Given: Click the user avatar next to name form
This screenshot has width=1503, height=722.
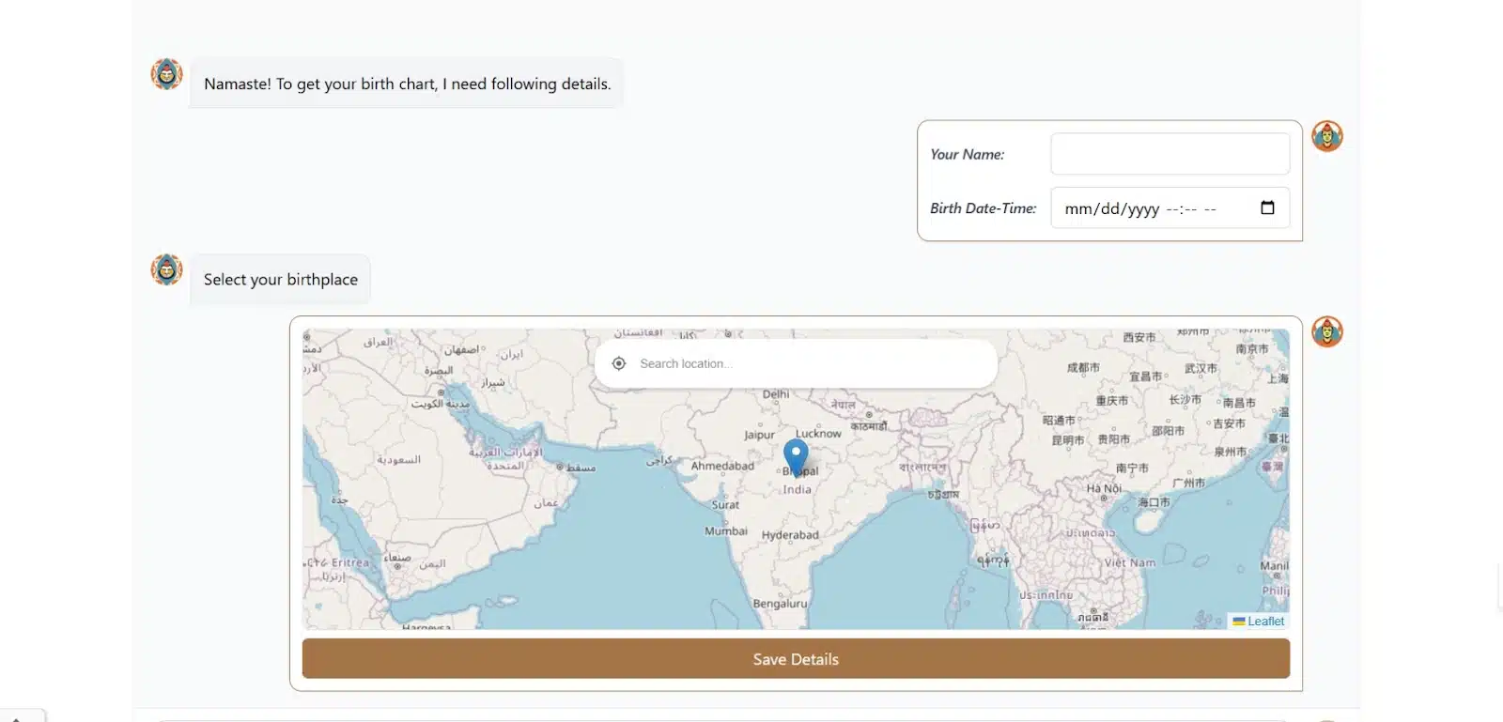Looking at the screenshot, I should tap(1326, 136).
